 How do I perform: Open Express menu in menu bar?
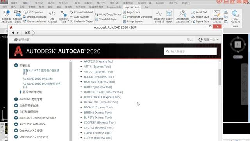click(160, 3)
